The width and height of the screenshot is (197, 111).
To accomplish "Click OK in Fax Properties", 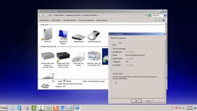I will [136, 101].
